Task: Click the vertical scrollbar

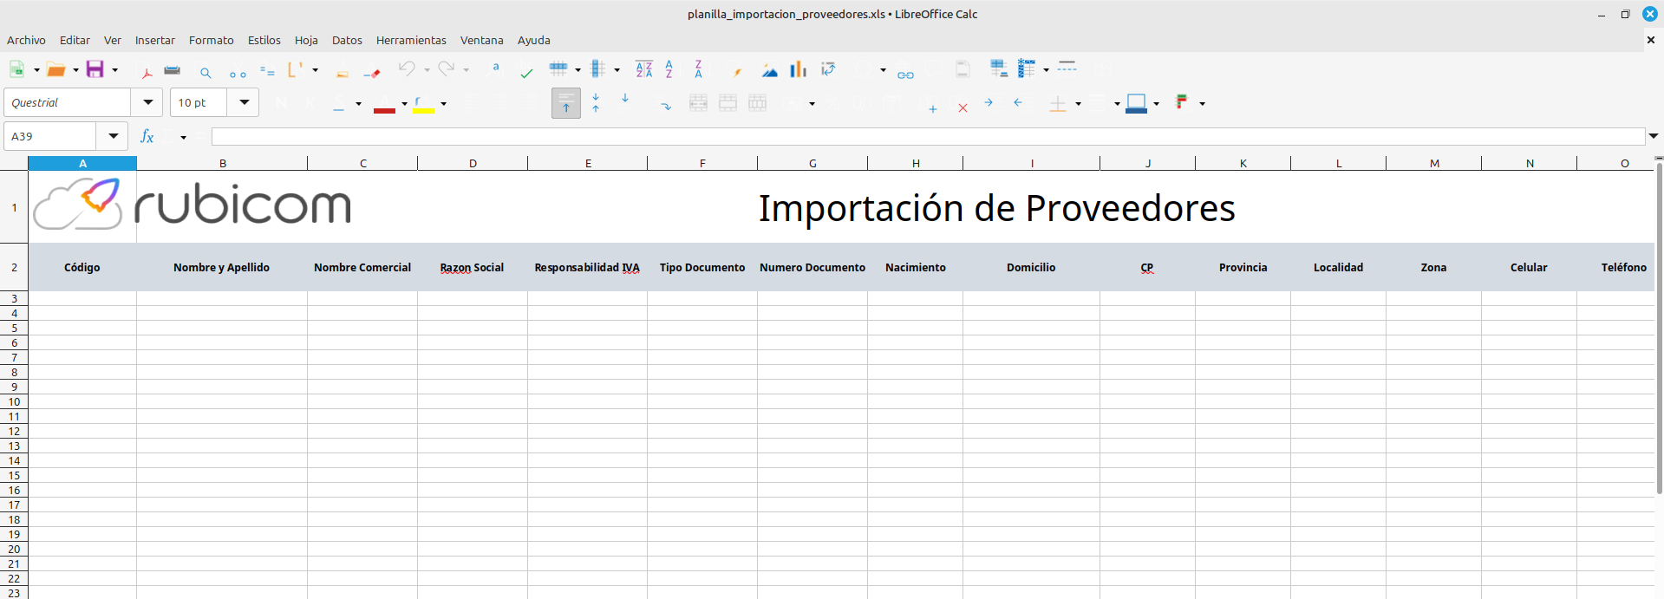Action: tap(1659, 329)
